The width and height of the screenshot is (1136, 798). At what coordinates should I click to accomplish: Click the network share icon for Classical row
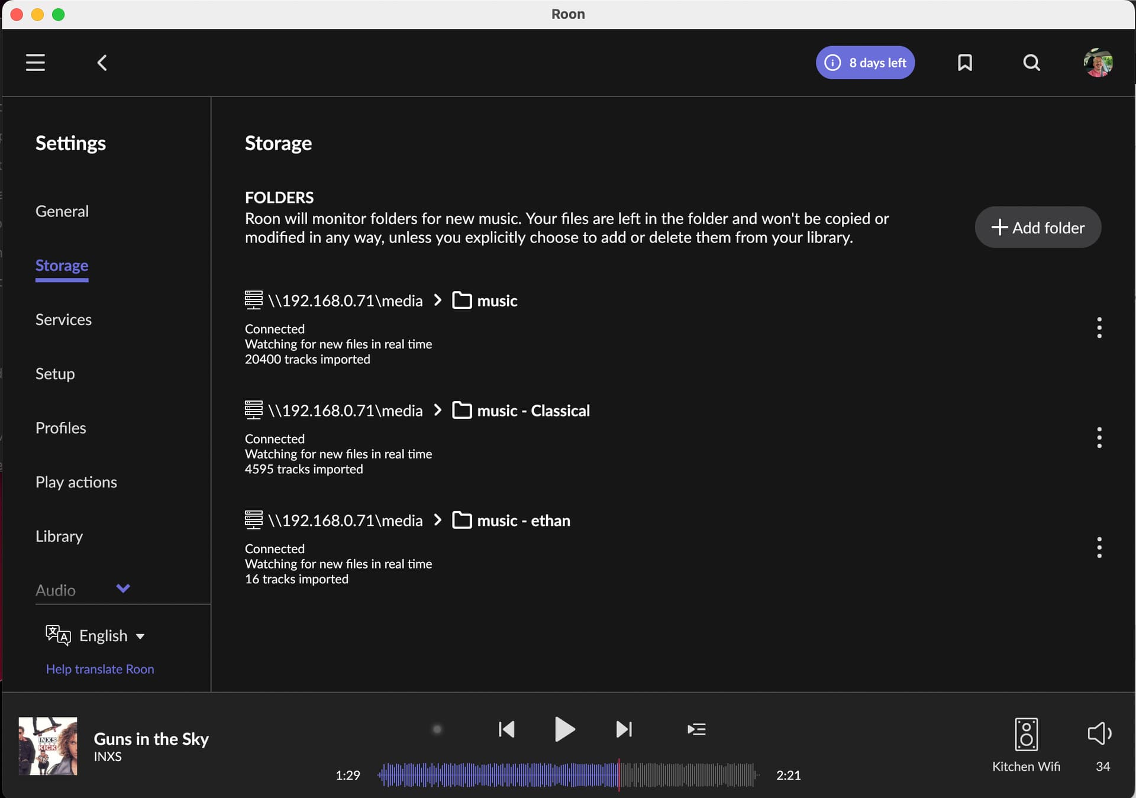(253, 410)
